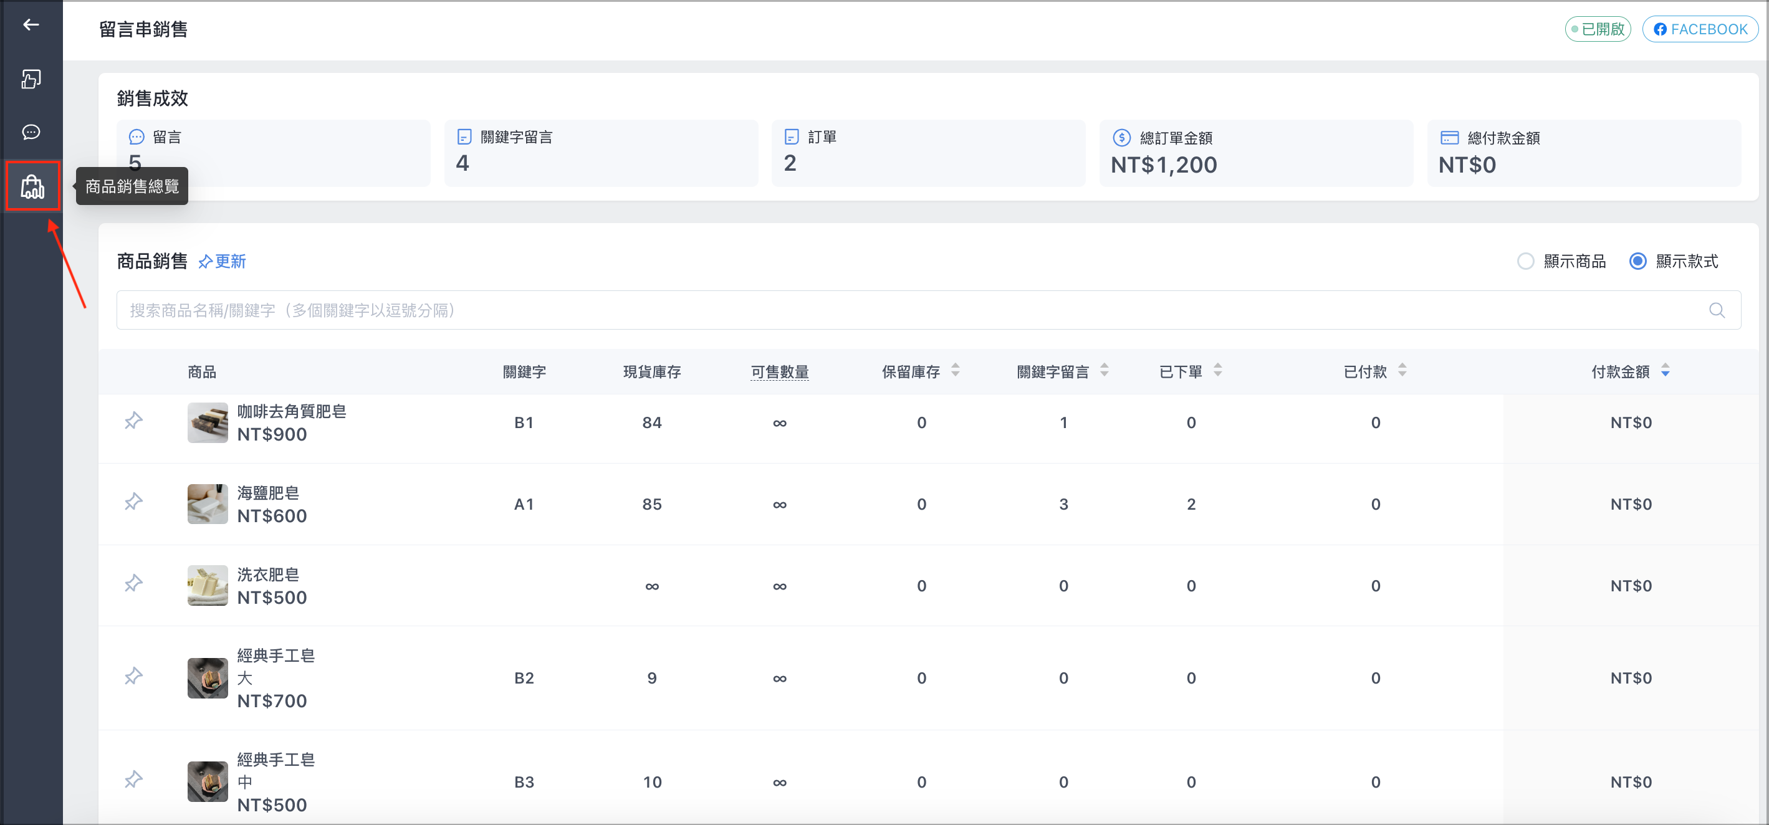This screenshot has width=1769, height=825.
Task: Pin the 洗衣肥皂 product row
Action: coord(133,583)
